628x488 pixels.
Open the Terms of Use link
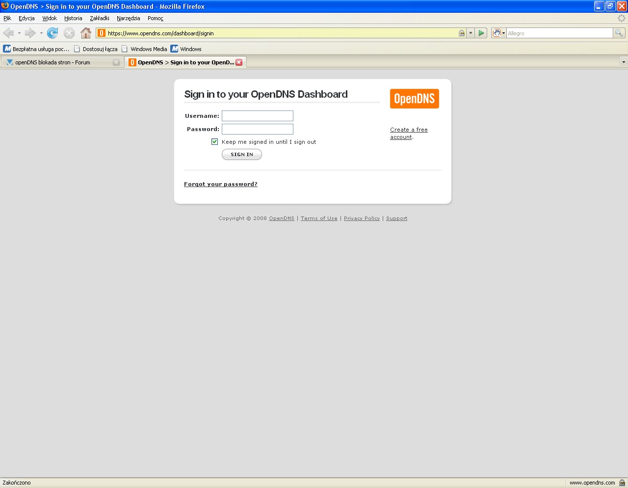[x=319, y=218]
